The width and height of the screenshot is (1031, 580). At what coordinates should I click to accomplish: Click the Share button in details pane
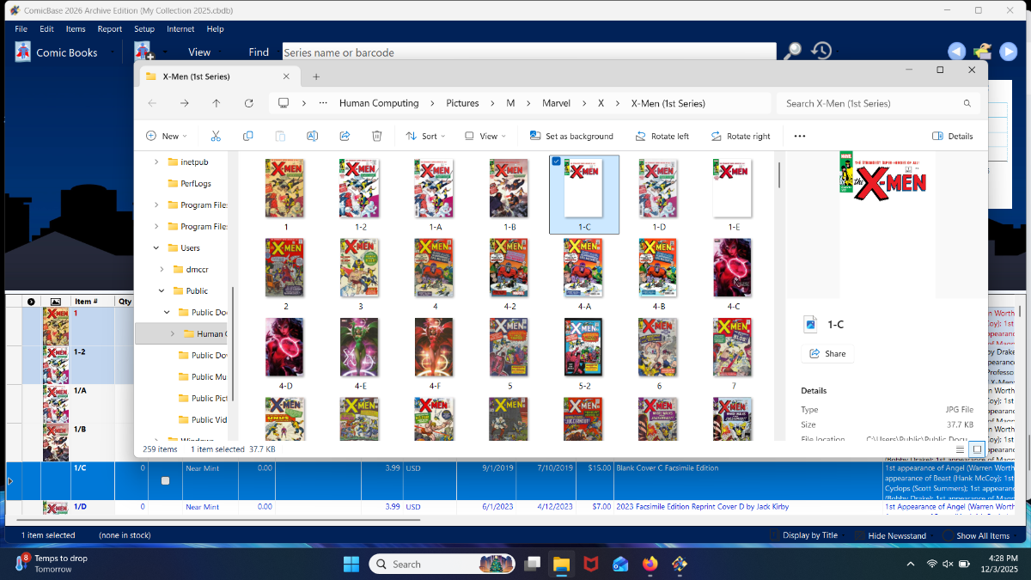coord(827,353)
